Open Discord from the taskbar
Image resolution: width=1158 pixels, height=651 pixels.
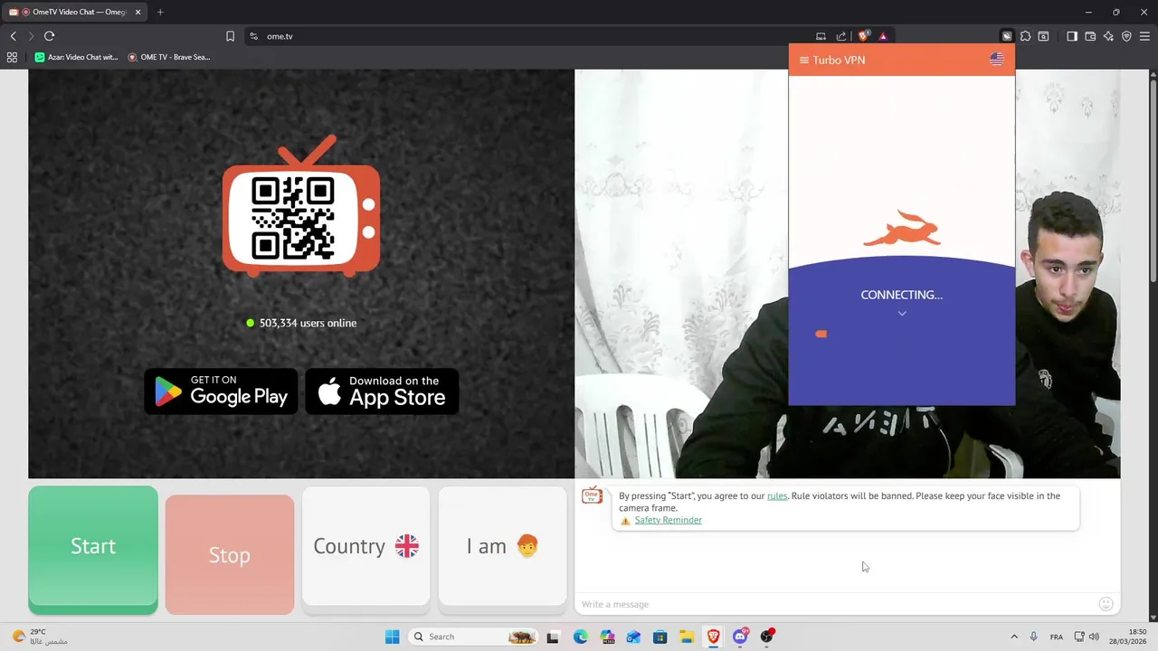[x=740, y=637]
